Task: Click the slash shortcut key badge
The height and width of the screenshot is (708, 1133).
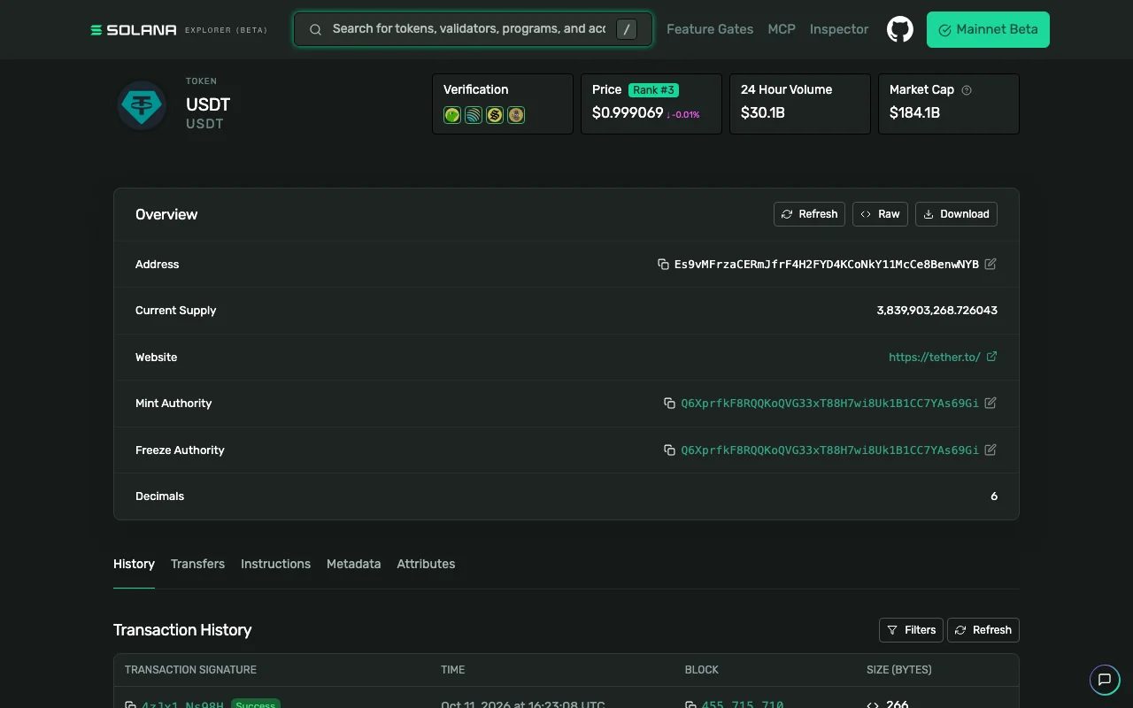Action: [626, 29]
